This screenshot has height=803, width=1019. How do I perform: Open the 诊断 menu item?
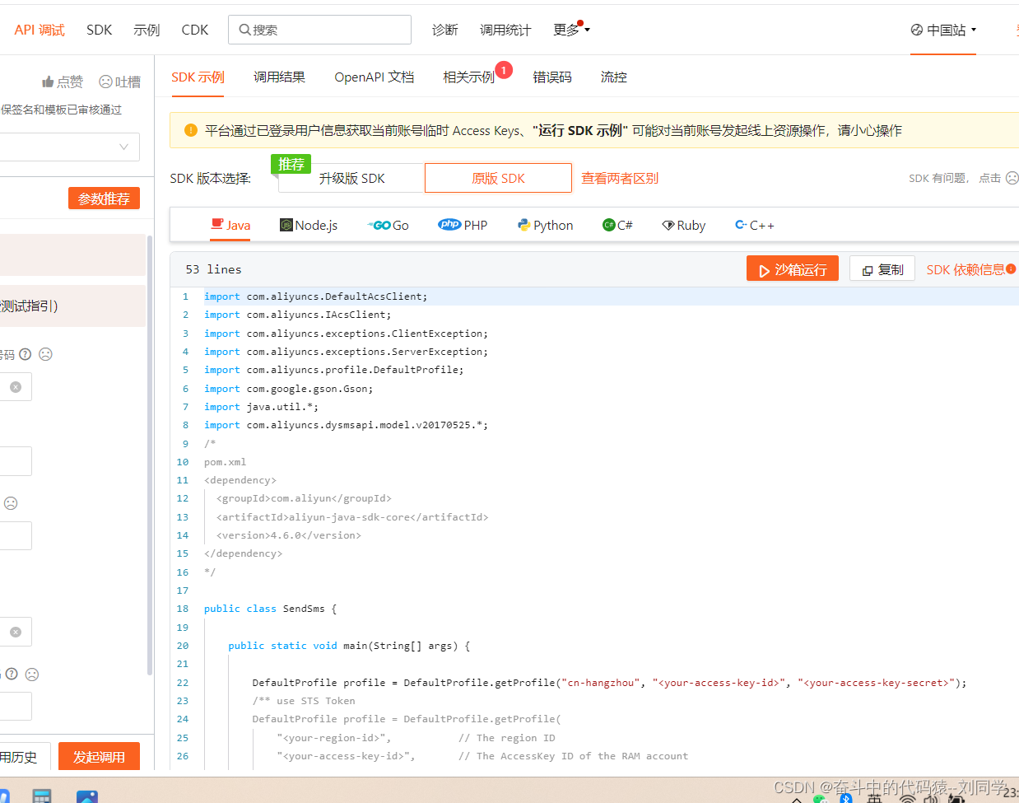point(445,30)
